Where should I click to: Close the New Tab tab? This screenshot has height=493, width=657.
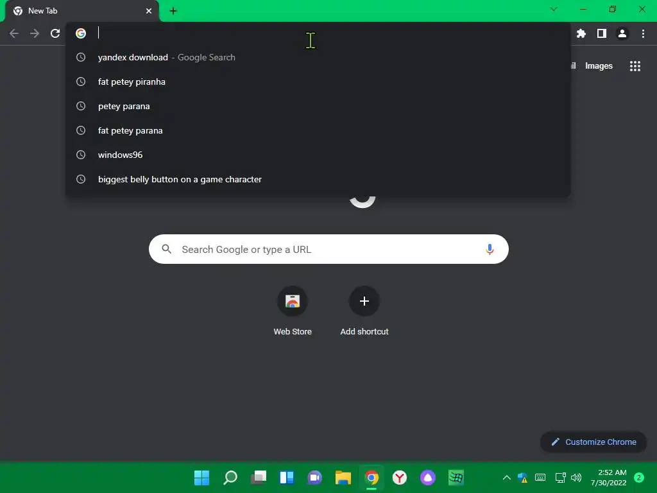click(149, 11)
